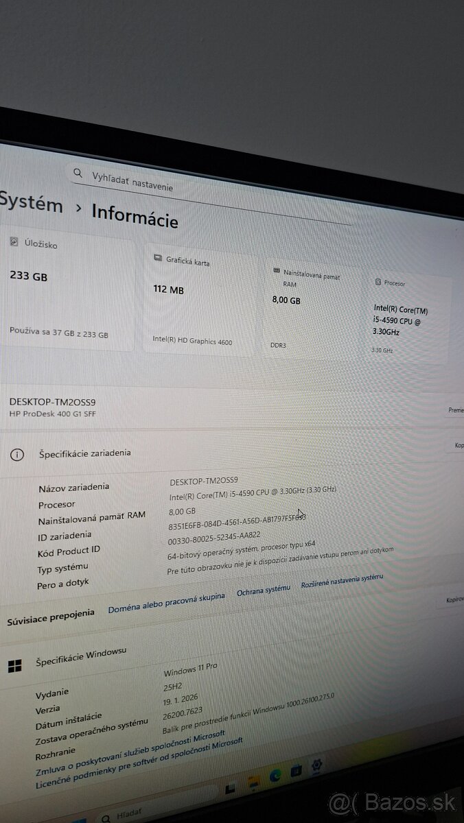Open Microsoft Store from the taskbar

click(297, 770)
